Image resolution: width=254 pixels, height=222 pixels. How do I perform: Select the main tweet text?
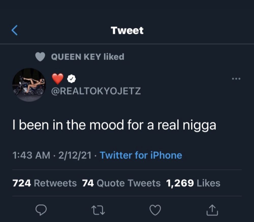(x=114, y=125)
